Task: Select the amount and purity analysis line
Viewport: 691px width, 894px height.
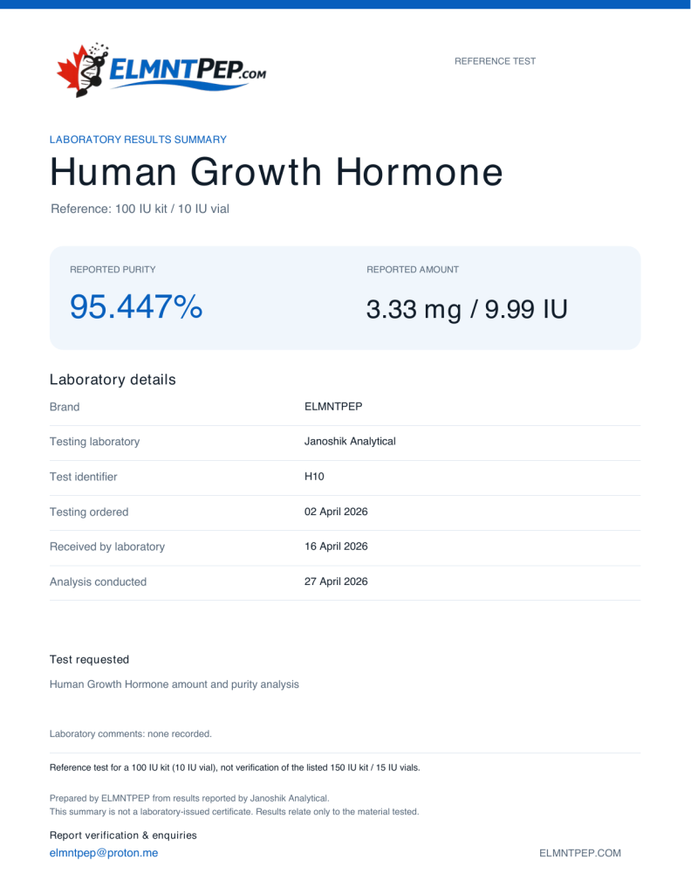Action: pos(174,684)
